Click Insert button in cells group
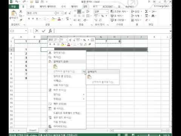Screen dimensions: 181x136 pyautogui.click(x=137, y=12)
